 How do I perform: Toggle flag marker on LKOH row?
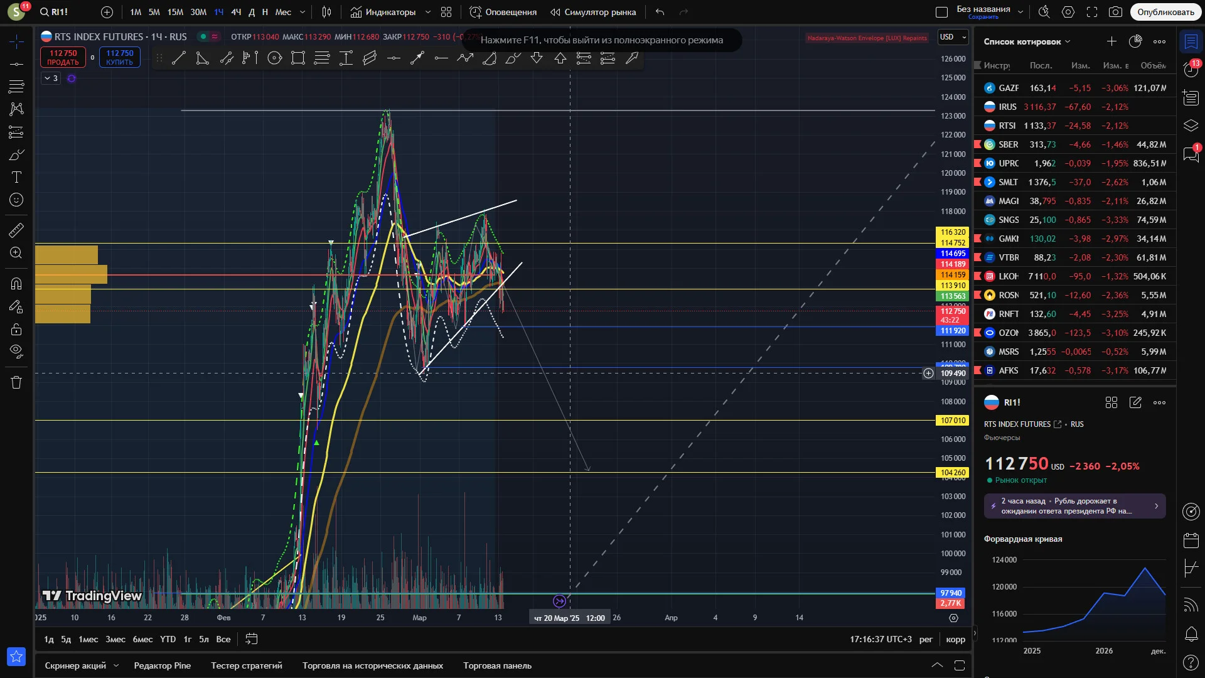point(977,276)
